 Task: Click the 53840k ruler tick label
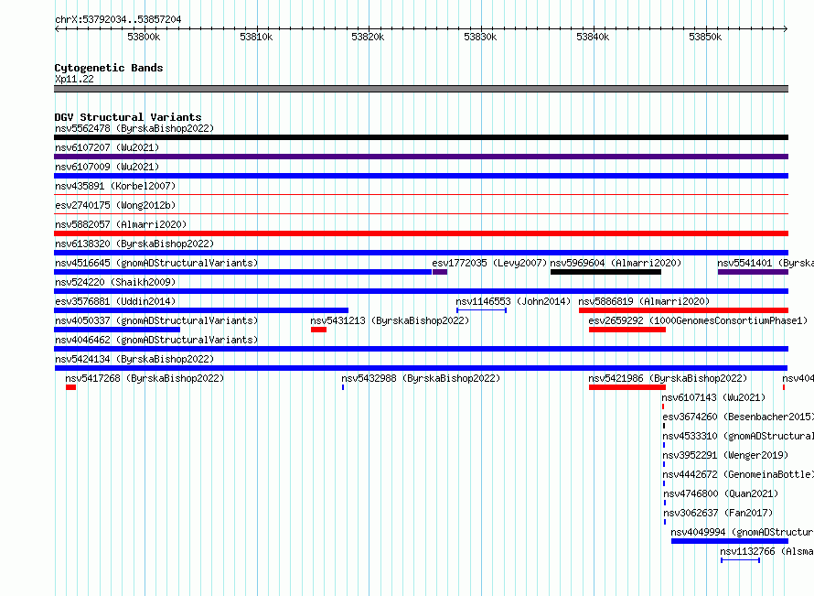[593, 37]
